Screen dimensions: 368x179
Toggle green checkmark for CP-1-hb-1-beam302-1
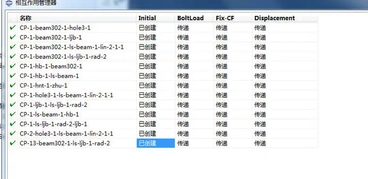[13, 66]
